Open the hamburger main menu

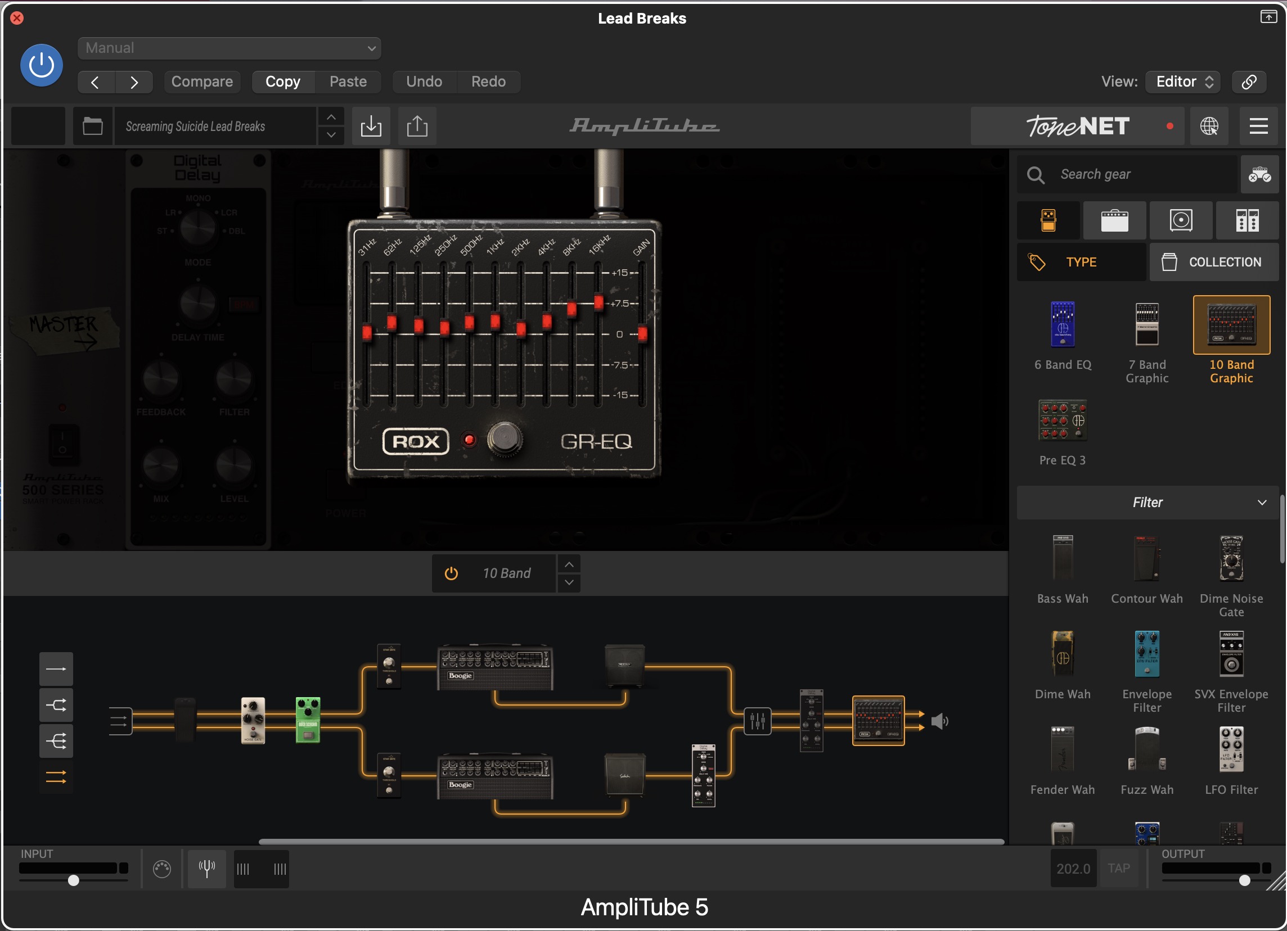coord(1259,126)
